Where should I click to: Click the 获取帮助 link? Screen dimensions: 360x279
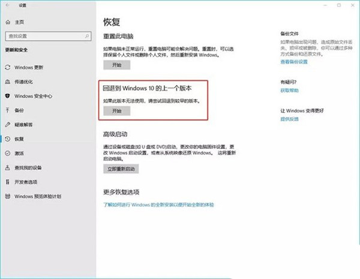click(x=288, y=91)
